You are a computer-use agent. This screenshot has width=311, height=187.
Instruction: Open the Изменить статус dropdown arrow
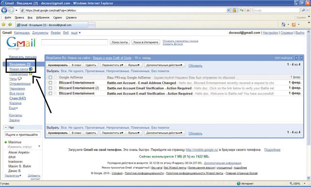pyautogui.click(x=39, y=146)
